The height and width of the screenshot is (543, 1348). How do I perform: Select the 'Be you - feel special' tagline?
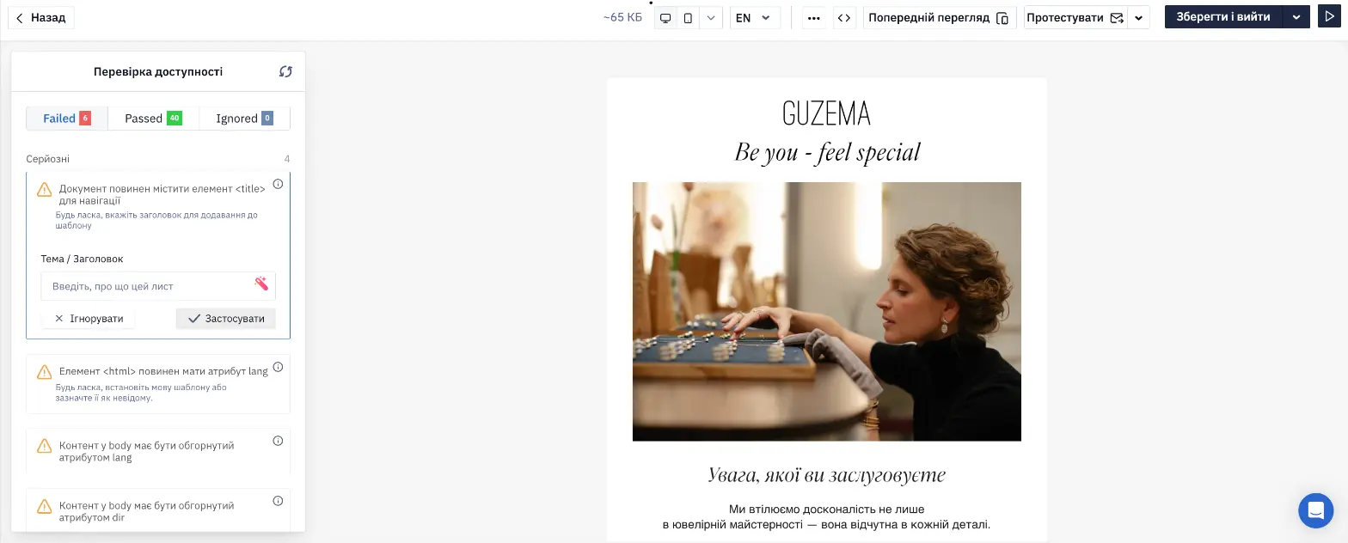pos(827,153)
